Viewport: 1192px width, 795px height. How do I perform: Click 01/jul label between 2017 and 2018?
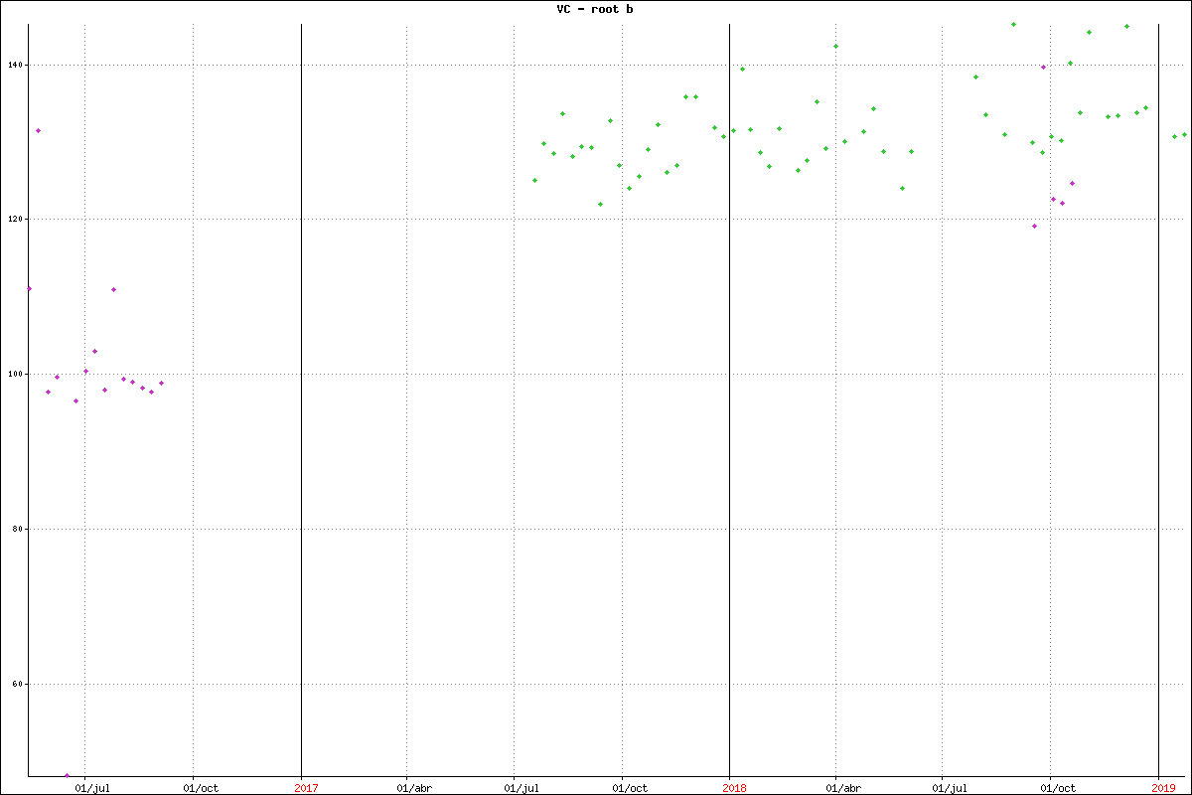521,788
